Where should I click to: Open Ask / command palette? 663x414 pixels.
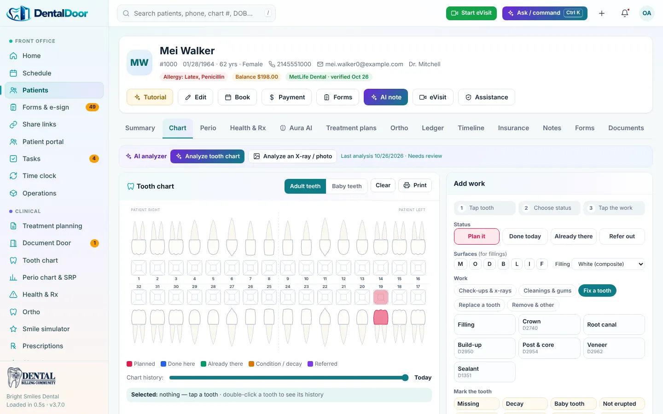coord(545,13)
